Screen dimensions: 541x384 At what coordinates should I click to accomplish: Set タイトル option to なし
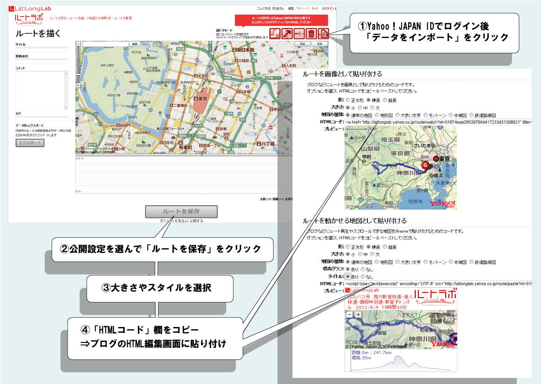coord(363,277)
